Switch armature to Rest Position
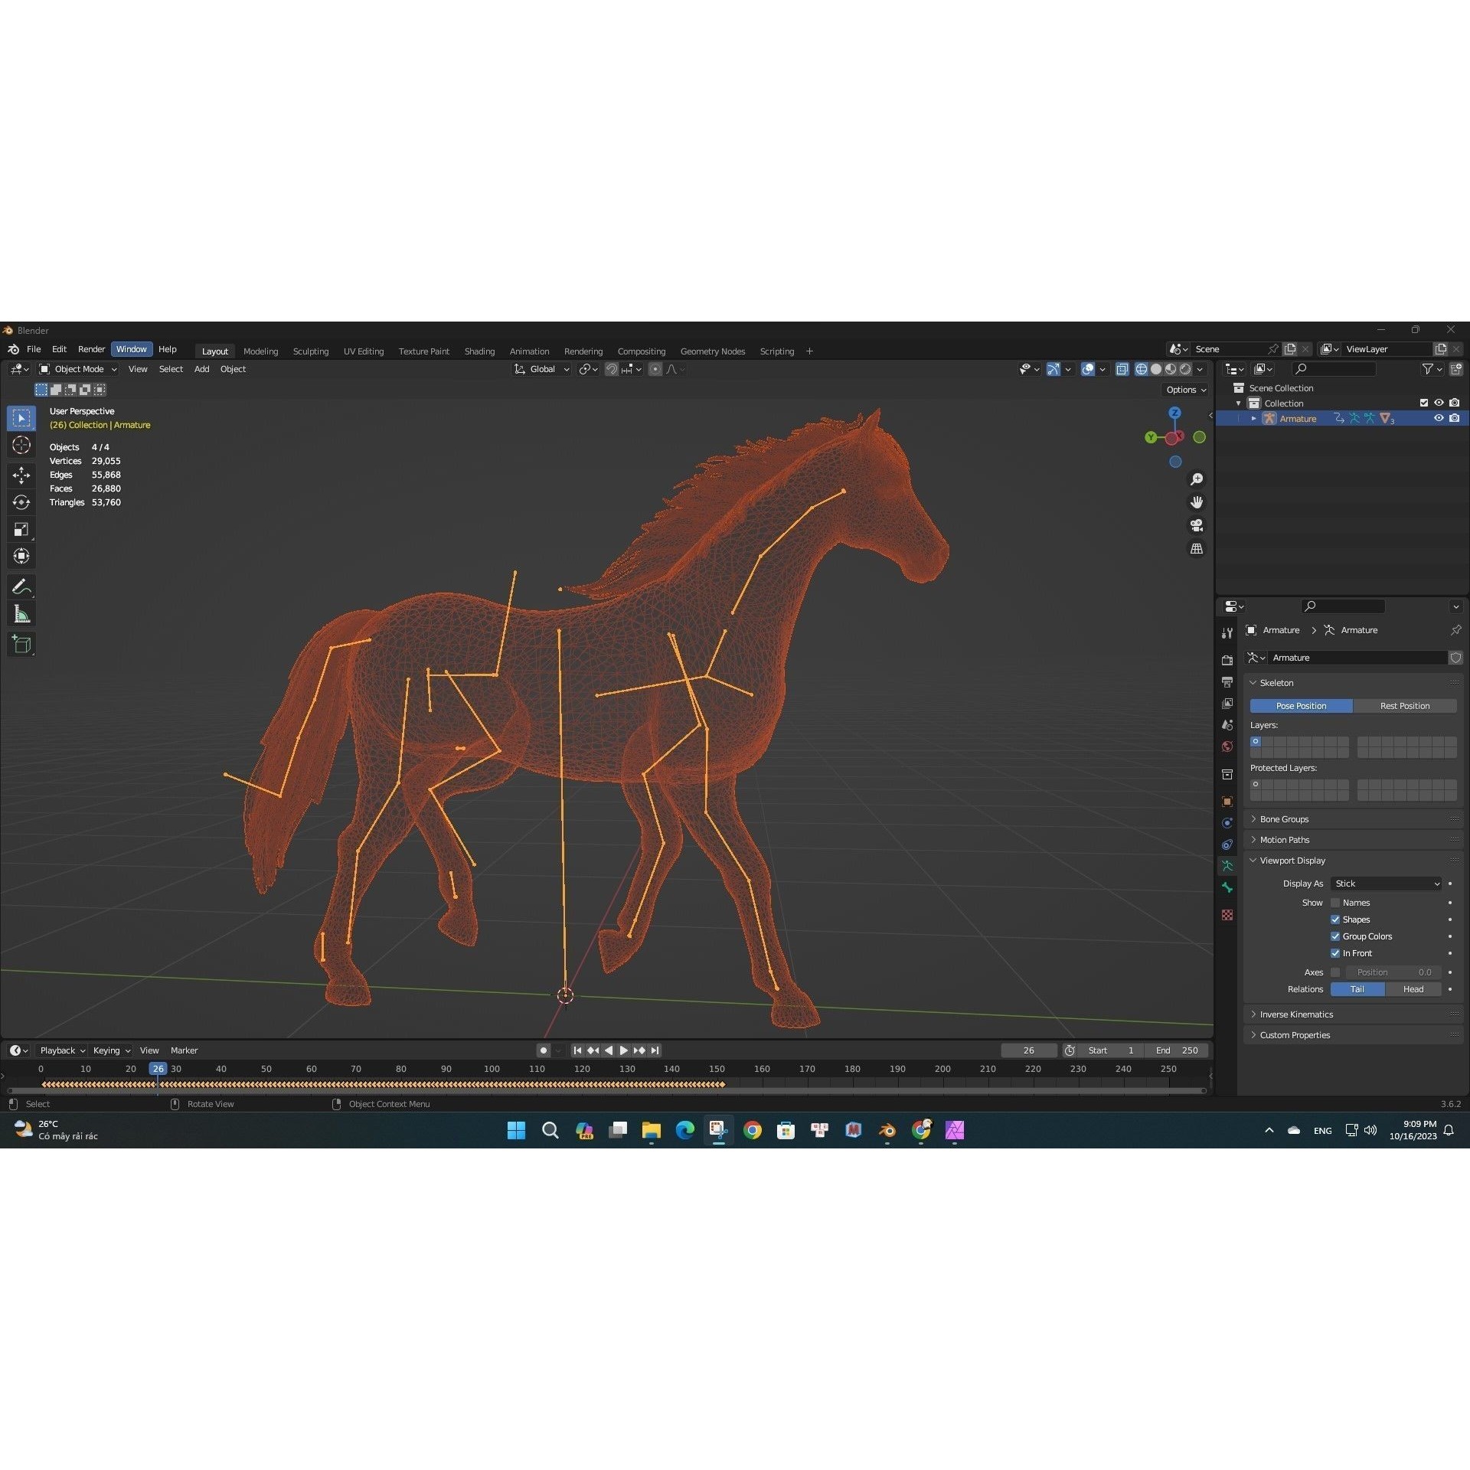The width and height of the screenshot is (1470, 1470). (x=1406, y=705)
